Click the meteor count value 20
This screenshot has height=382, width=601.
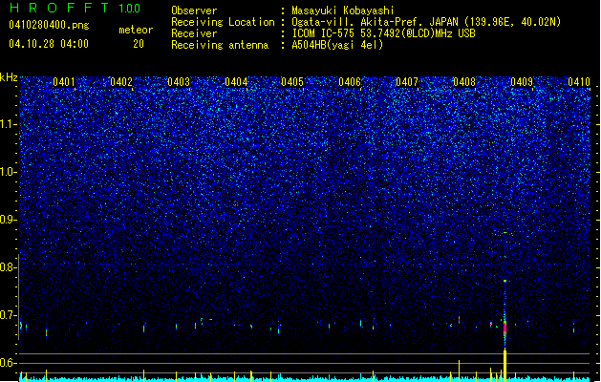[x=139, y=44]
